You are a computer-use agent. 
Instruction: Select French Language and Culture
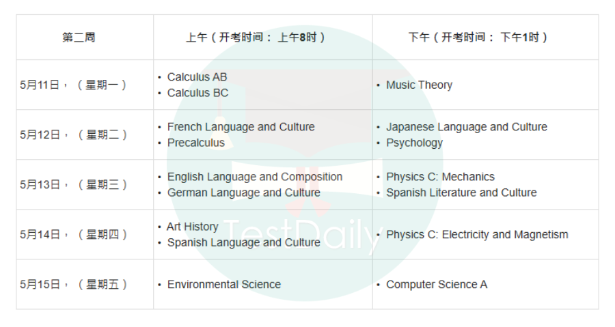(x=241, y=127)
